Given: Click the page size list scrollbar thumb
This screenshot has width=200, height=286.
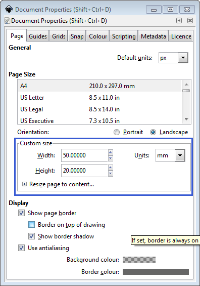Looking at the screenshot, I should tap(186, 91).
